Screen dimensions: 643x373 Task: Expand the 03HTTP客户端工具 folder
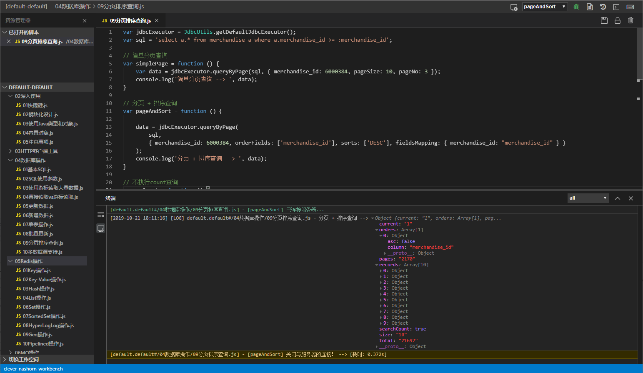(x=36, y=151)
